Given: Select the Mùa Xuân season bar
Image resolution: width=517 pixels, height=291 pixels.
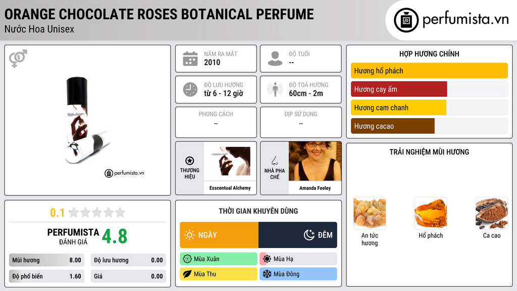Looking at the screenshot, I should coord(219,259).
